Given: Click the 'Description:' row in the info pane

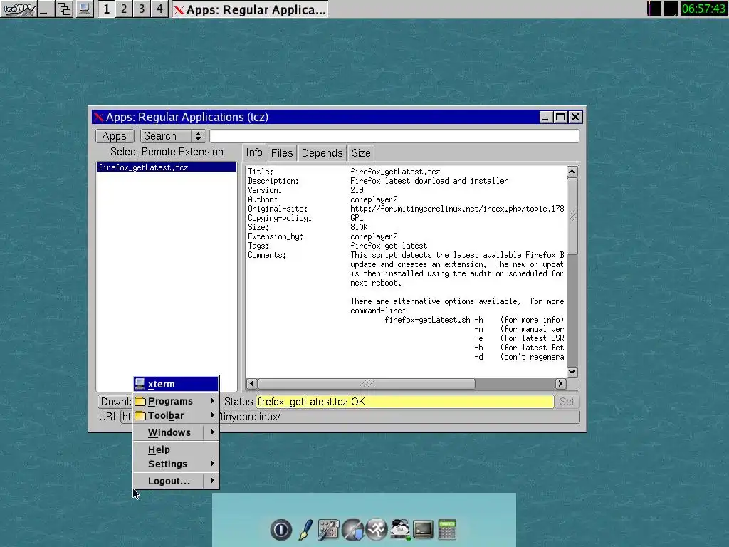Looking at the screenshot, I should 378,181.
